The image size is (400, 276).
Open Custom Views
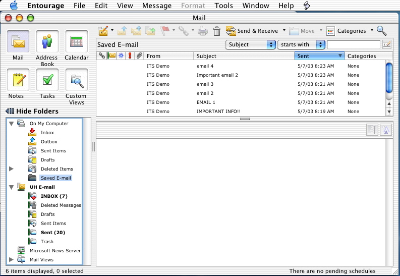[x=77, y=80]
